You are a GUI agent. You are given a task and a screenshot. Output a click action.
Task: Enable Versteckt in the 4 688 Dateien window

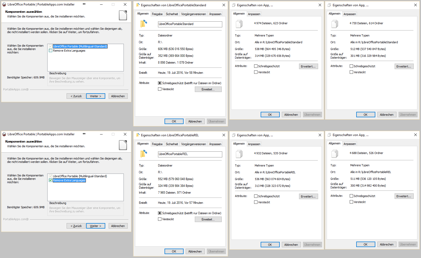pos(351,202)
